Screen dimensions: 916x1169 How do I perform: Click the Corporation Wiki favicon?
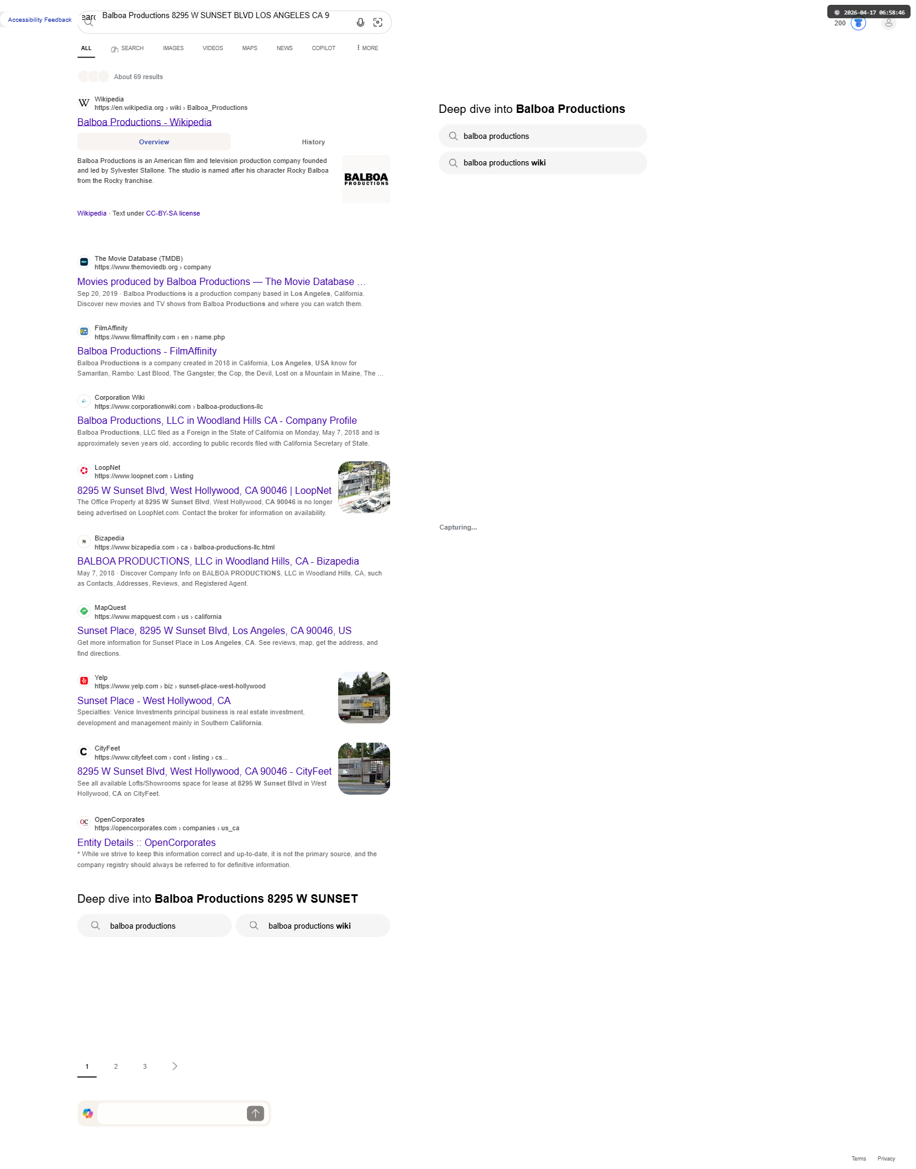point(84,401)
